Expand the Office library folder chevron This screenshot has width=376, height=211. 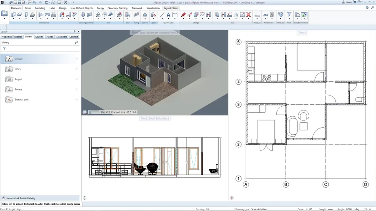tap(77, 69)
